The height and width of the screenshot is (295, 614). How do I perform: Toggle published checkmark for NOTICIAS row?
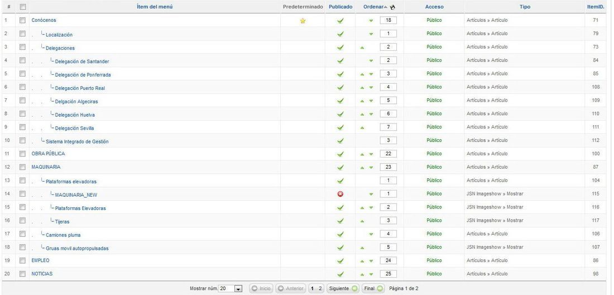click(x=340, y=274)
